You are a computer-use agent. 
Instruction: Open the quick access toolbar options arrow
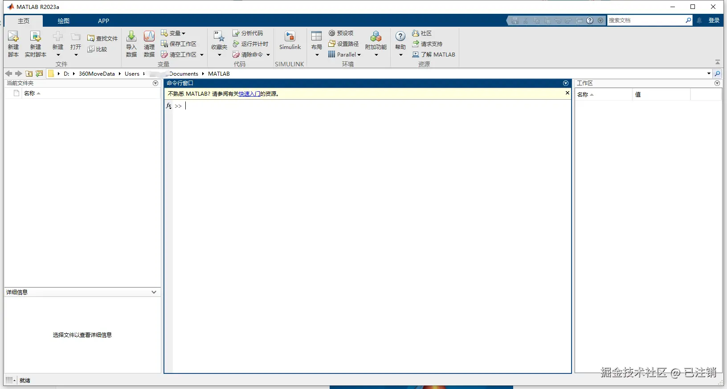coord(600,20)
